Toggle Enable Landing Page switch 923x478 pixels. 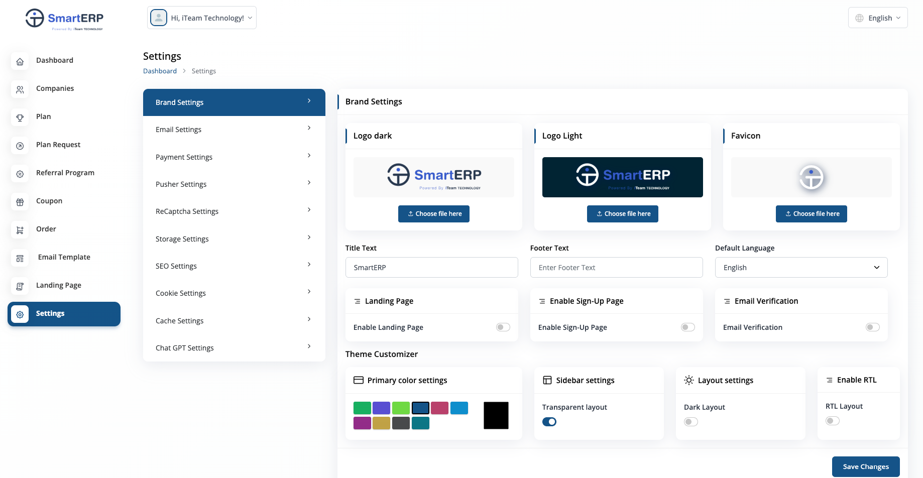[x=503, y=327]
